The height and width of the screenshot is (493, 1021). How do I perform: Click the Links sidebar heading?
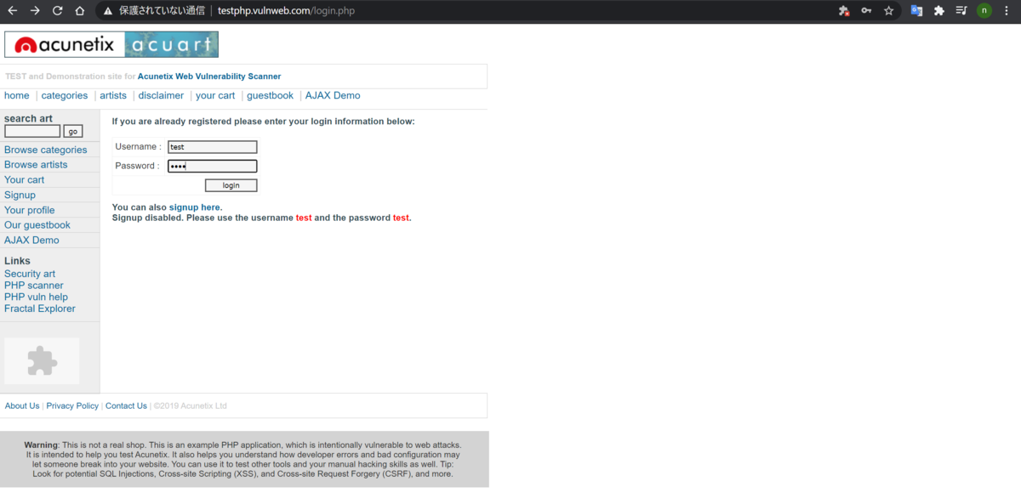click(17, 261)
